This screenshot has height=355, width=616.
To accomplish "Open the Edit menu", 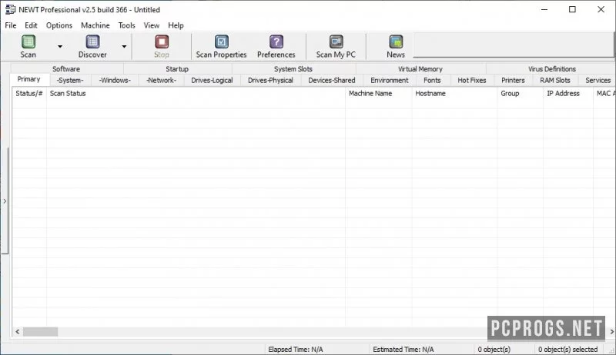I will [31, 25].
